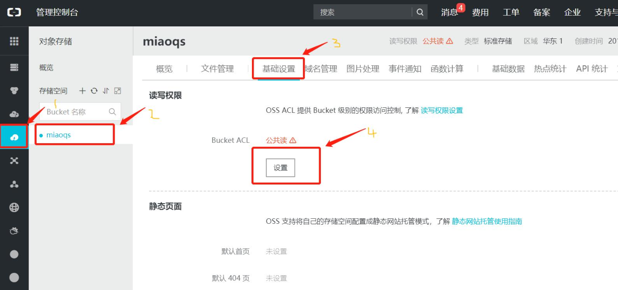This screenshot has height=290, width=618.
Task: Switch to the 事件通知 tab
Action: [405, 69]
